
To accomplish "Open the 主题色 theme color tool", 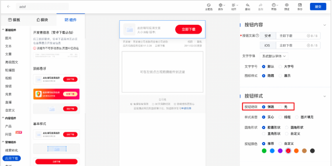I will (209, 7).
